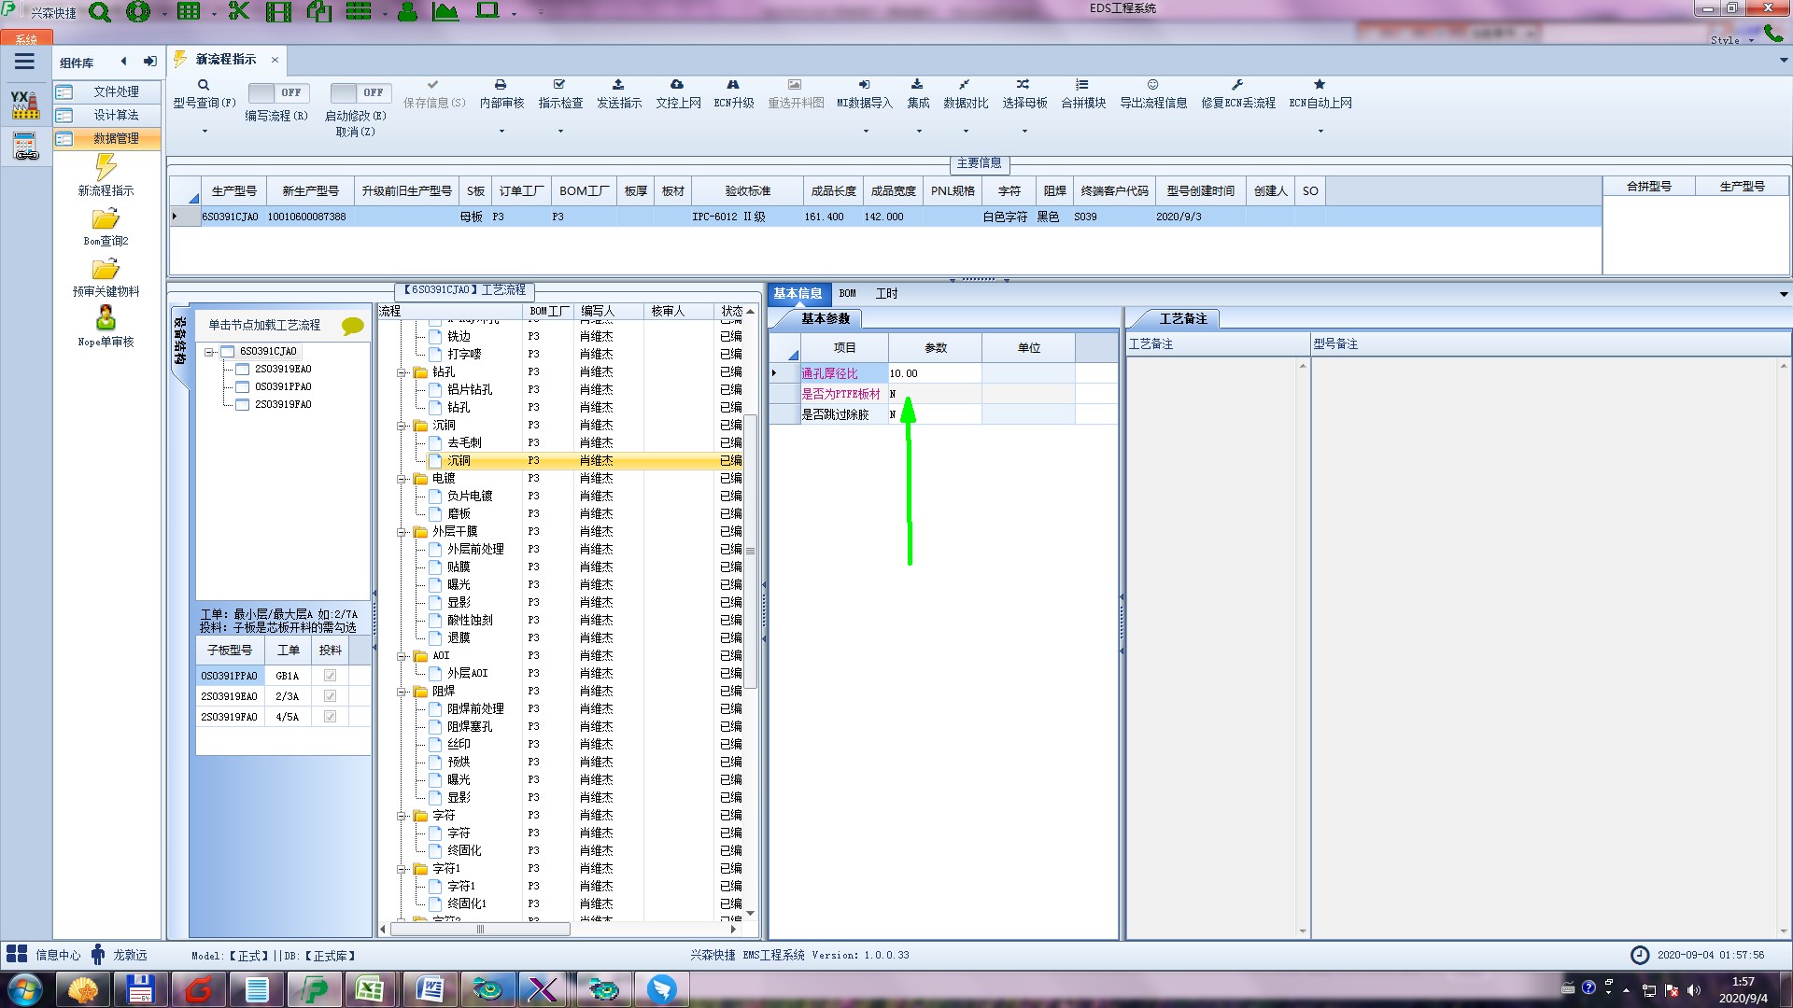Toggle 投料 checkbox for 0S0391PPA0
The image size is (1793, 1008).
click(x=330, y=676)
